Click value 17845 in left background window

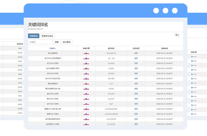20,113
